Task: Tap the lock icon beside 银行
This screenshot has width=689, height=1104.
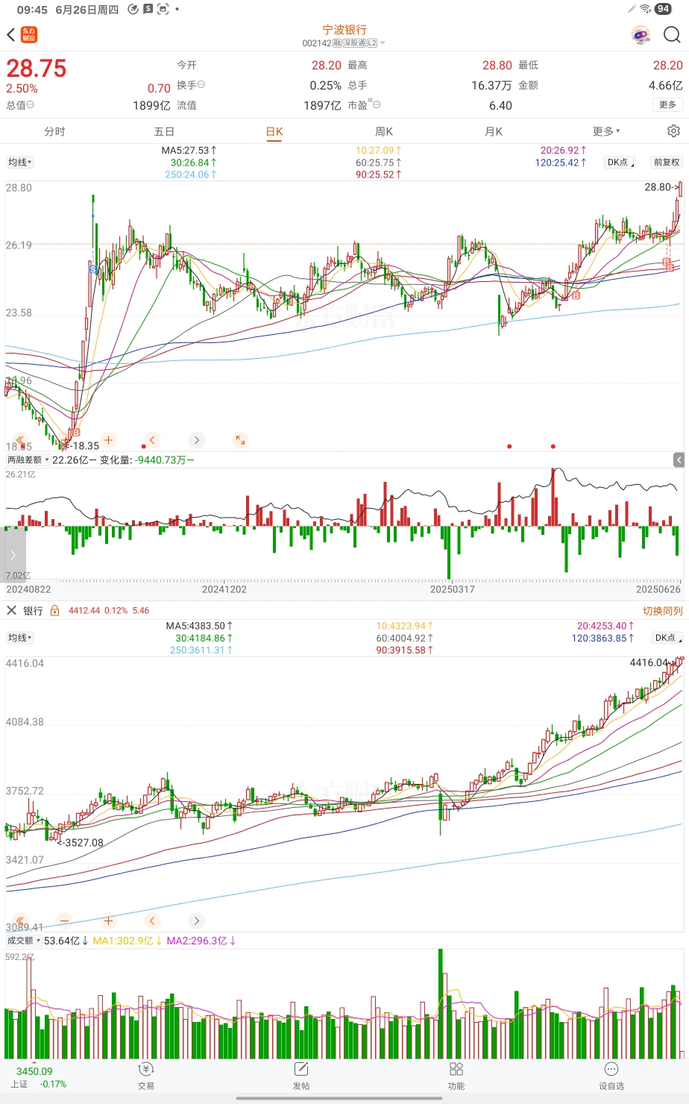Action: [54, 610]
